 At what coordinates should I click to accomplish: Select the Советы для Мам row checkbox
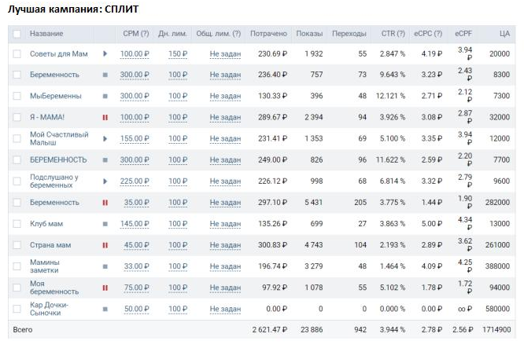coord(17,53)
